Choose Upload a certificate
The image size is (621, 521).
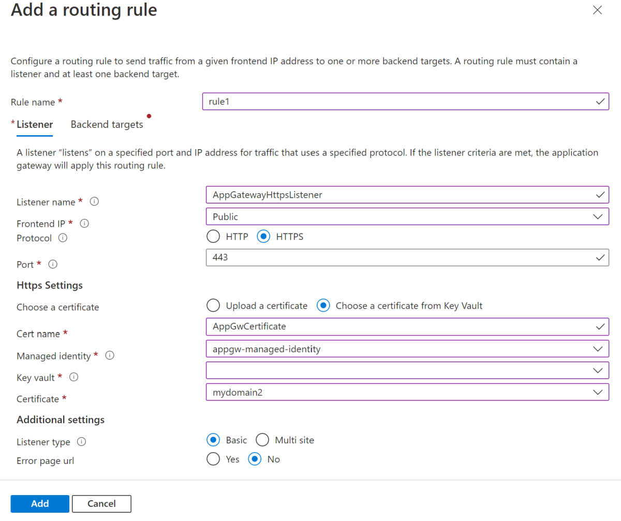point(213,306)
